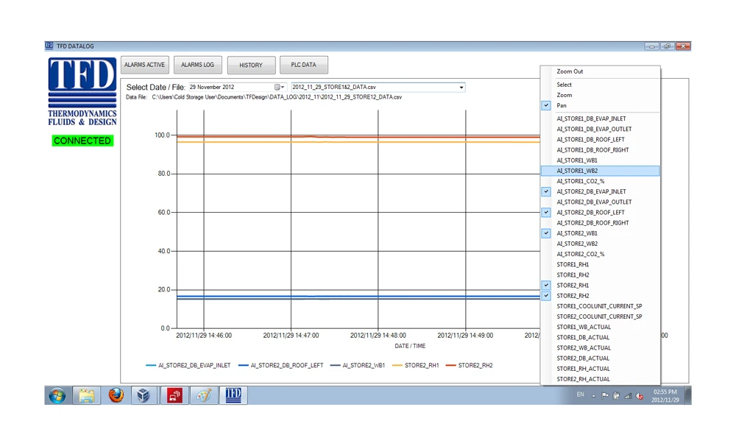The image size is (736, 446).
Task: Click the TFD Datalog taskbar icon
Action: (233, 395)
